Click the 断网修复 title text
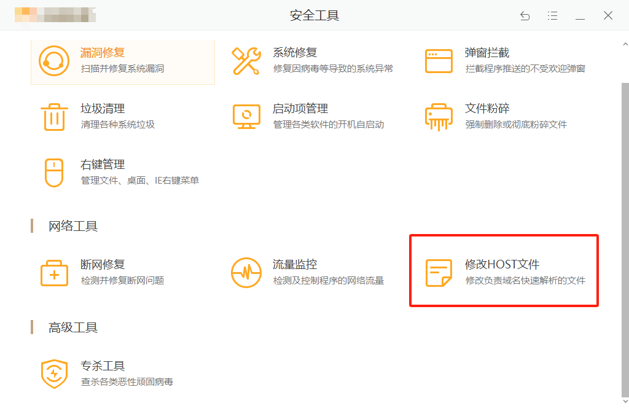The width and height of the screenshot is (629, 414). pos(103,264)
